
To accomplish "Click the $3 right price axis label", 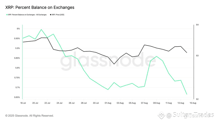I will coord(197,56).
